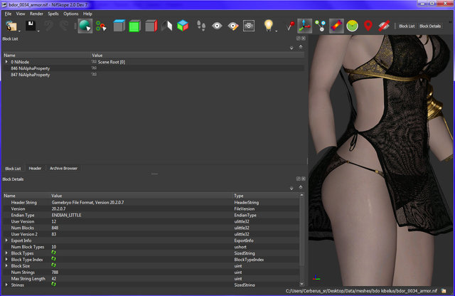Click the Block List toolbar button
455x296 pixels.
406,26
